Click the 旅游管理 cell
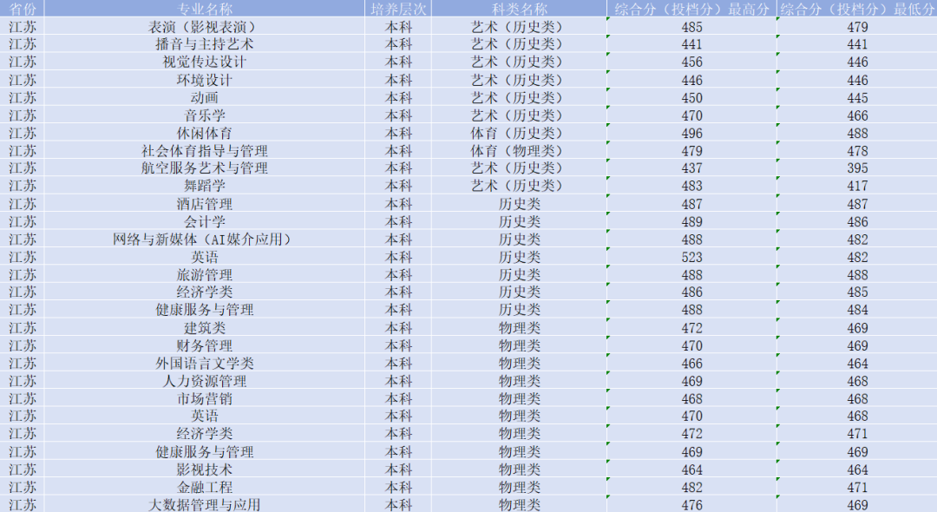Screen dimensions: 937x512 [x=205, y=275]
